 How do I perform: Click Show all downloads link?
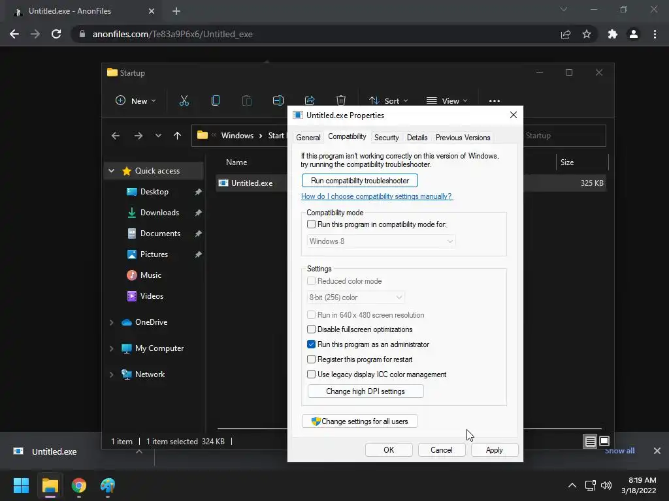click(619, 451)
